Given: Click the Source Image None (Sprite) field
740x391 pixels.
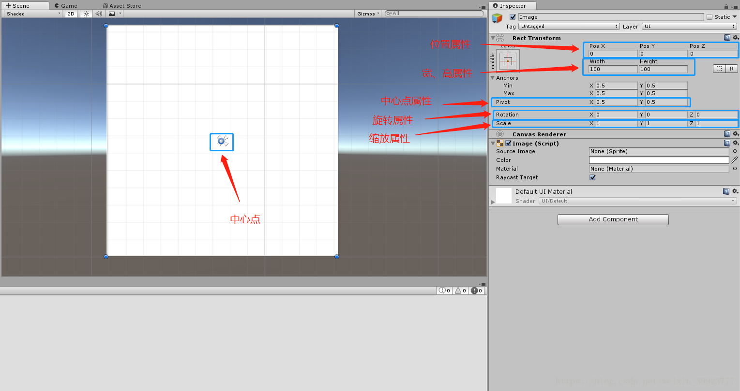Looking at the screenshot, I should coord(659,151).
